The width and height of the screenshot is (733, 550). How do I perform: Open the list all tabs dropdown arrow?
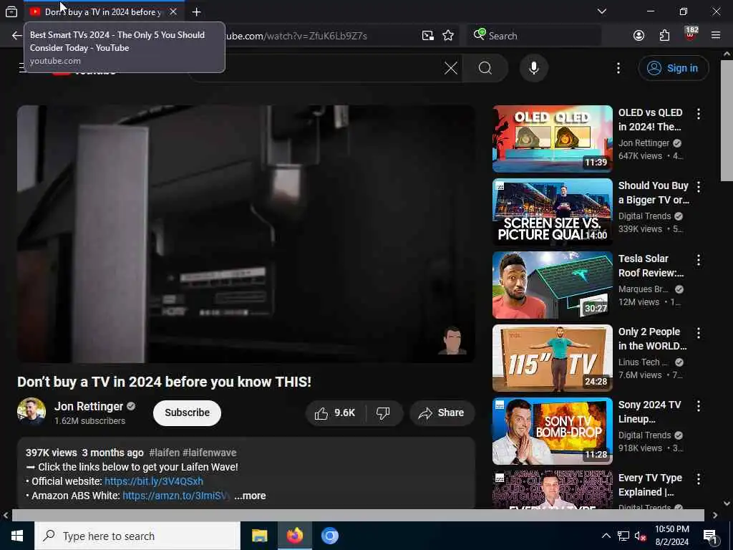[601, 11]
